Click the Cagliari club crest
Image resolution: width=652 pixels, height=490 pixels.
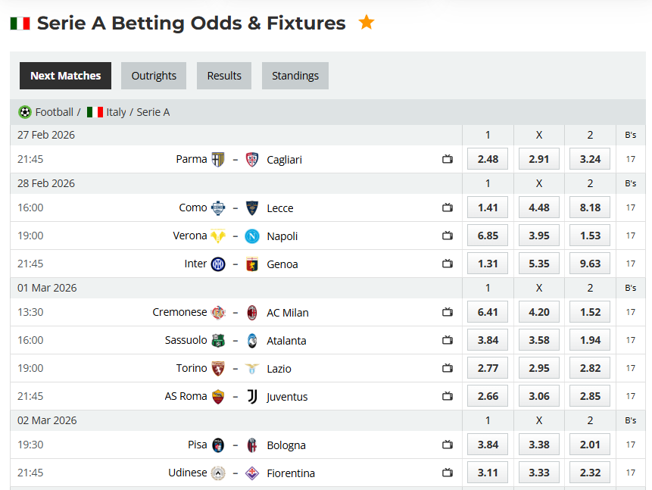(252, 159)
